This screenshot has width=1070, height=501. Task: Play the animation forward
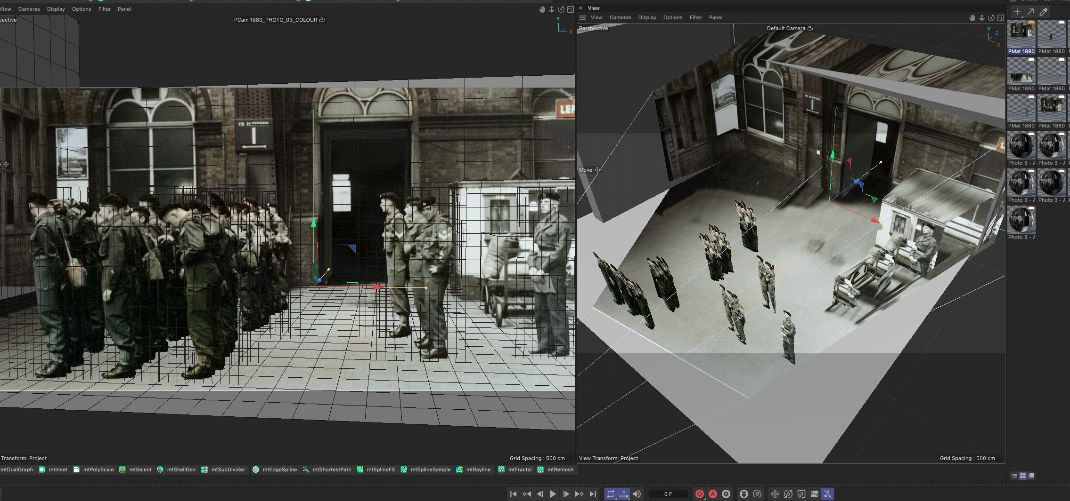click(x=553, y=494)
